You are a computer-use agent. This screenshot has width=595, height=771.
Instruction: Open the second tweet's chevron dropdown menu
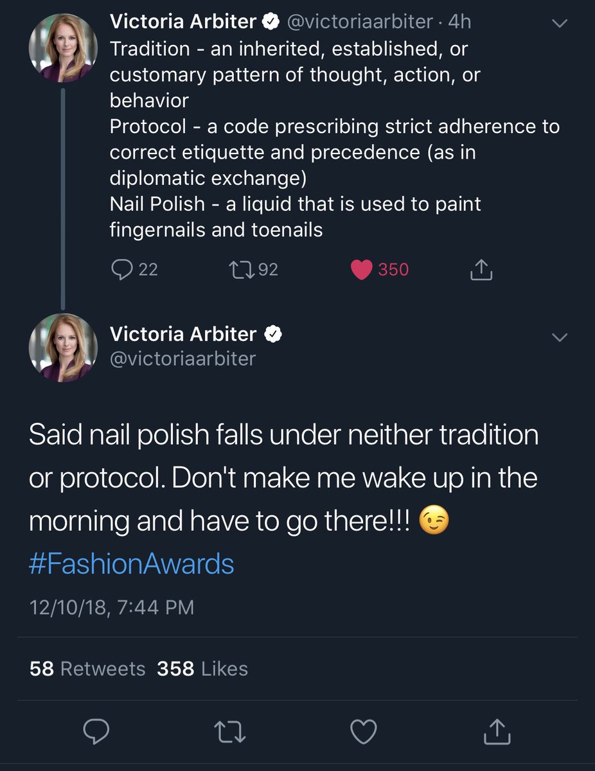tap(560, 337)
